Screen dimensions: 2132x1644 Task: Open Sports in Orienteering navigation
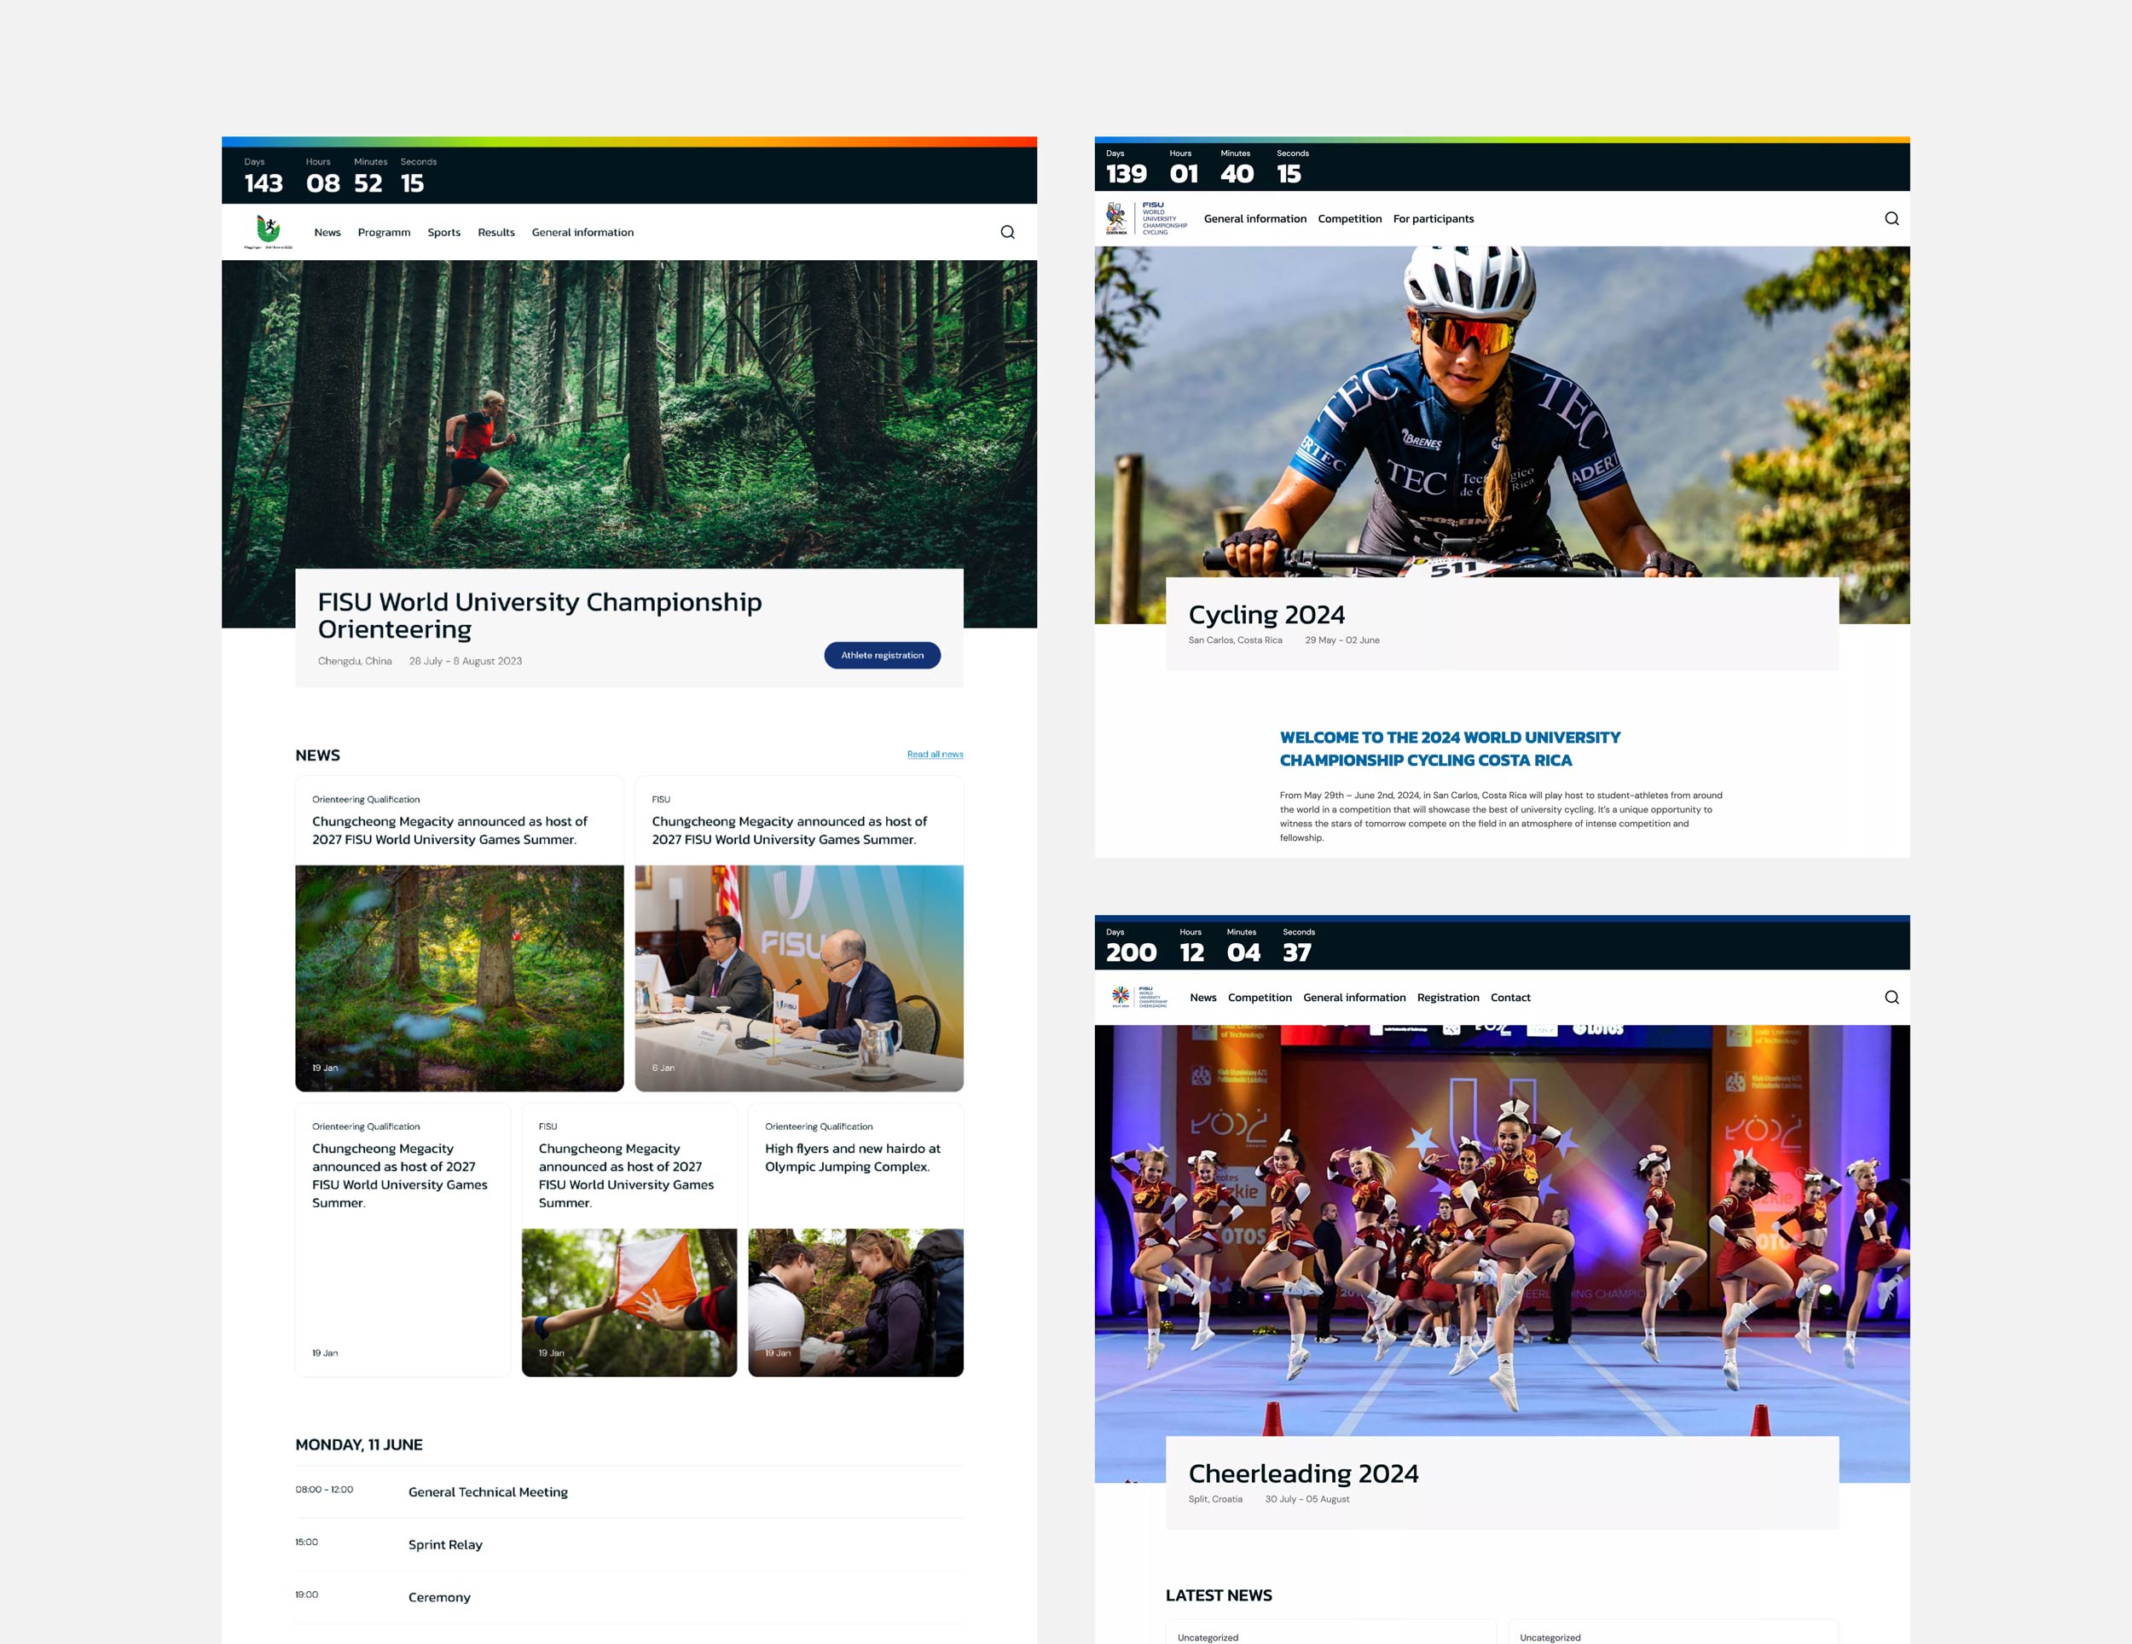443,232
